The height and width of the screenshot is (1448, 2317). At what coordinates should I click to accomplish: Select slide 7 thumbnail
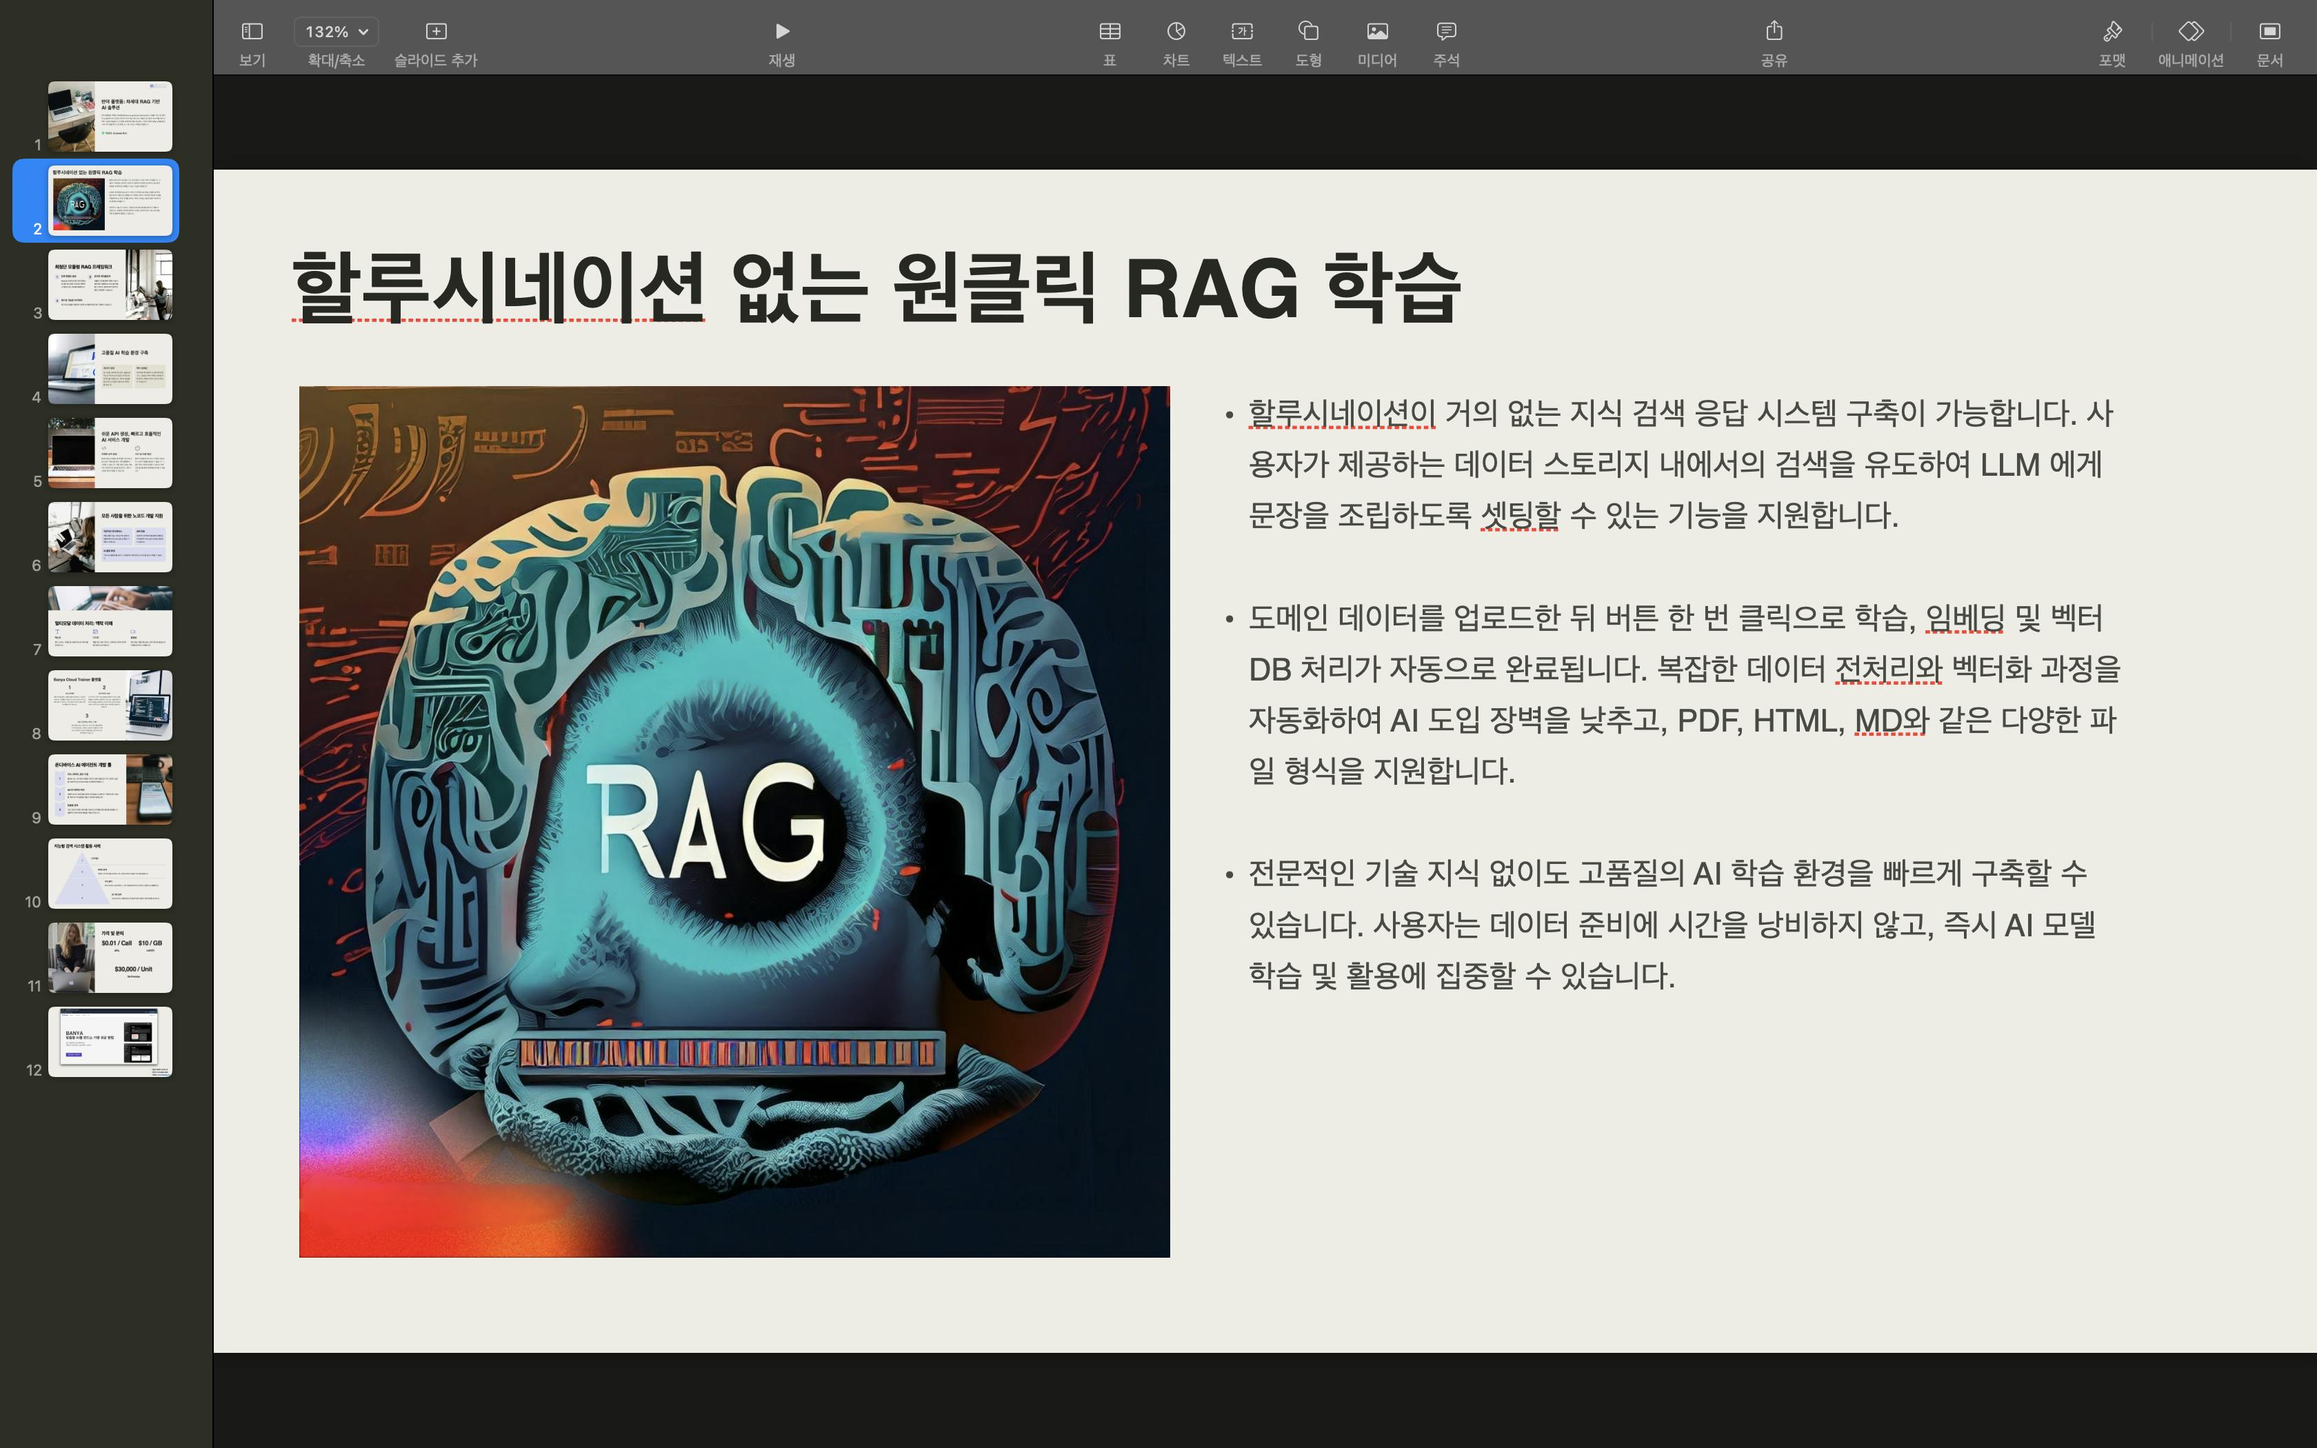pyautogui.click(x=110, y=621)
